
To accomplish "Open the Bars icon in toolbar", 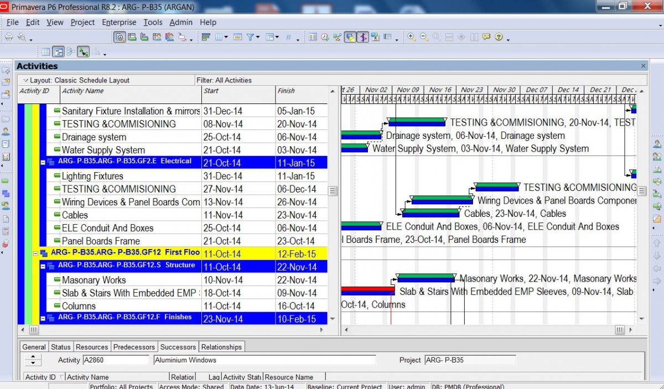I will pos(206,37).
